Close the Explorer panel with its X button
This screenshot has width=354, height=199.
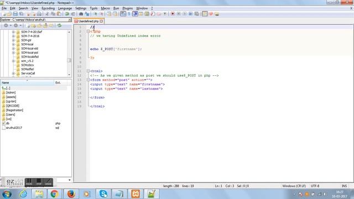coord(70,20)
